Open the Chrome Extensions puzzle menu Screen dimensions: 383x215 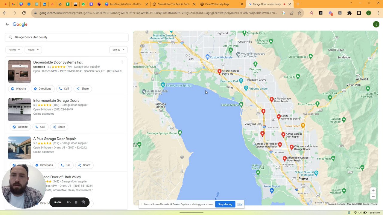tap(349, 13)
